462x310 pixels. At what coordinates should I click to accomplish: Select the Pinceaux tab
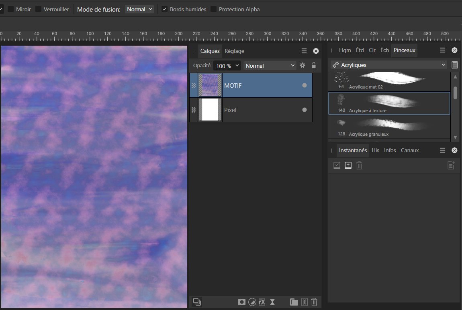(404, 50)
